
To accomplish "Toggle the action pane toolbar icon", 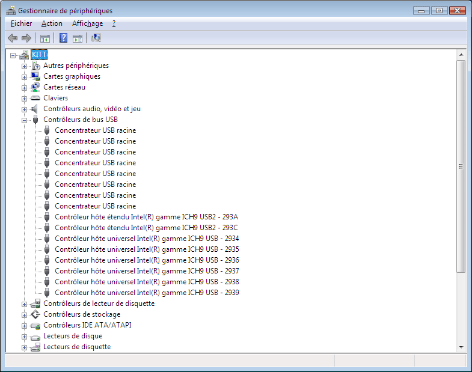I will point(78,38).
